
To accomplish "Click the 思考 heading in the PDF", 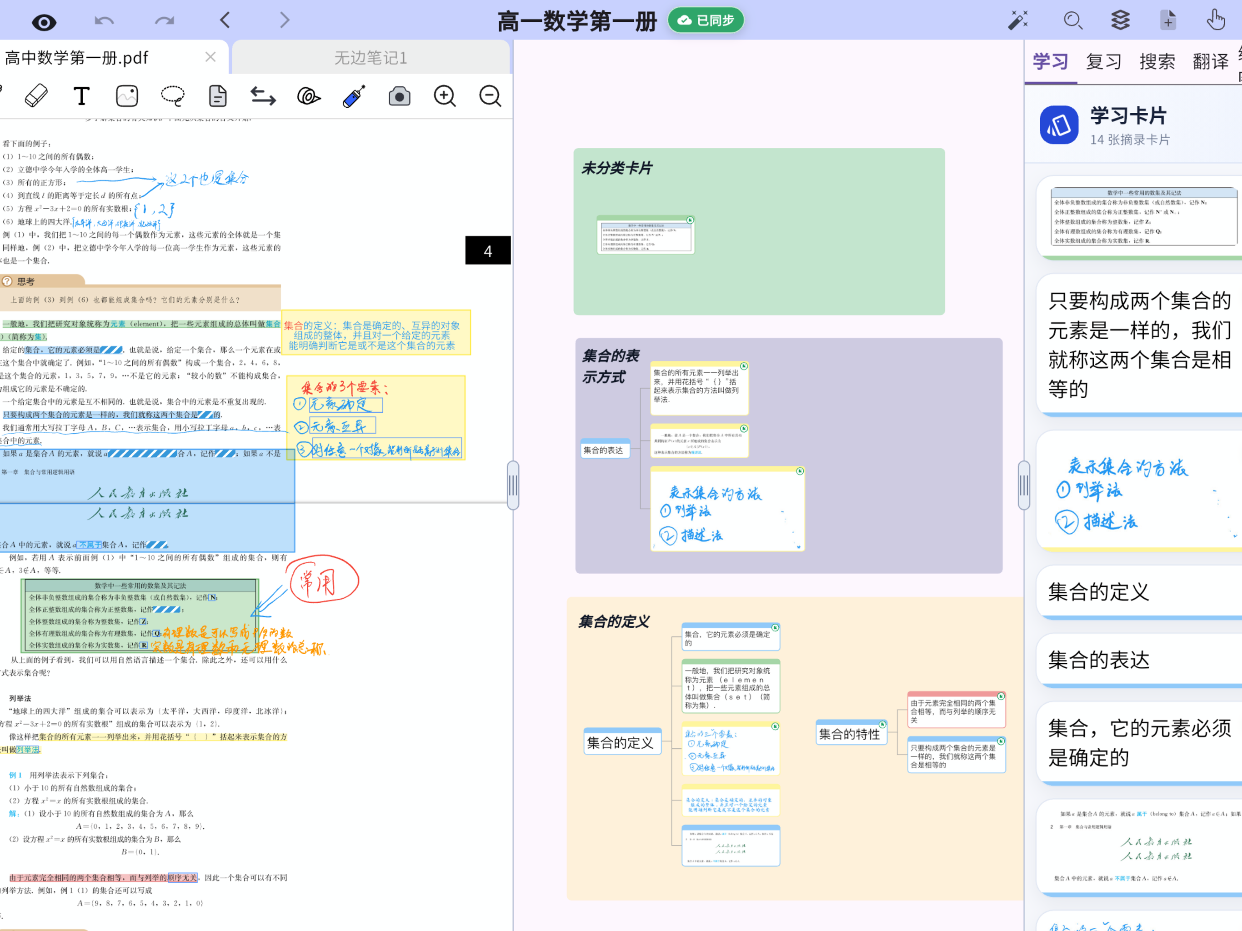I will click(x=26, y=281).
